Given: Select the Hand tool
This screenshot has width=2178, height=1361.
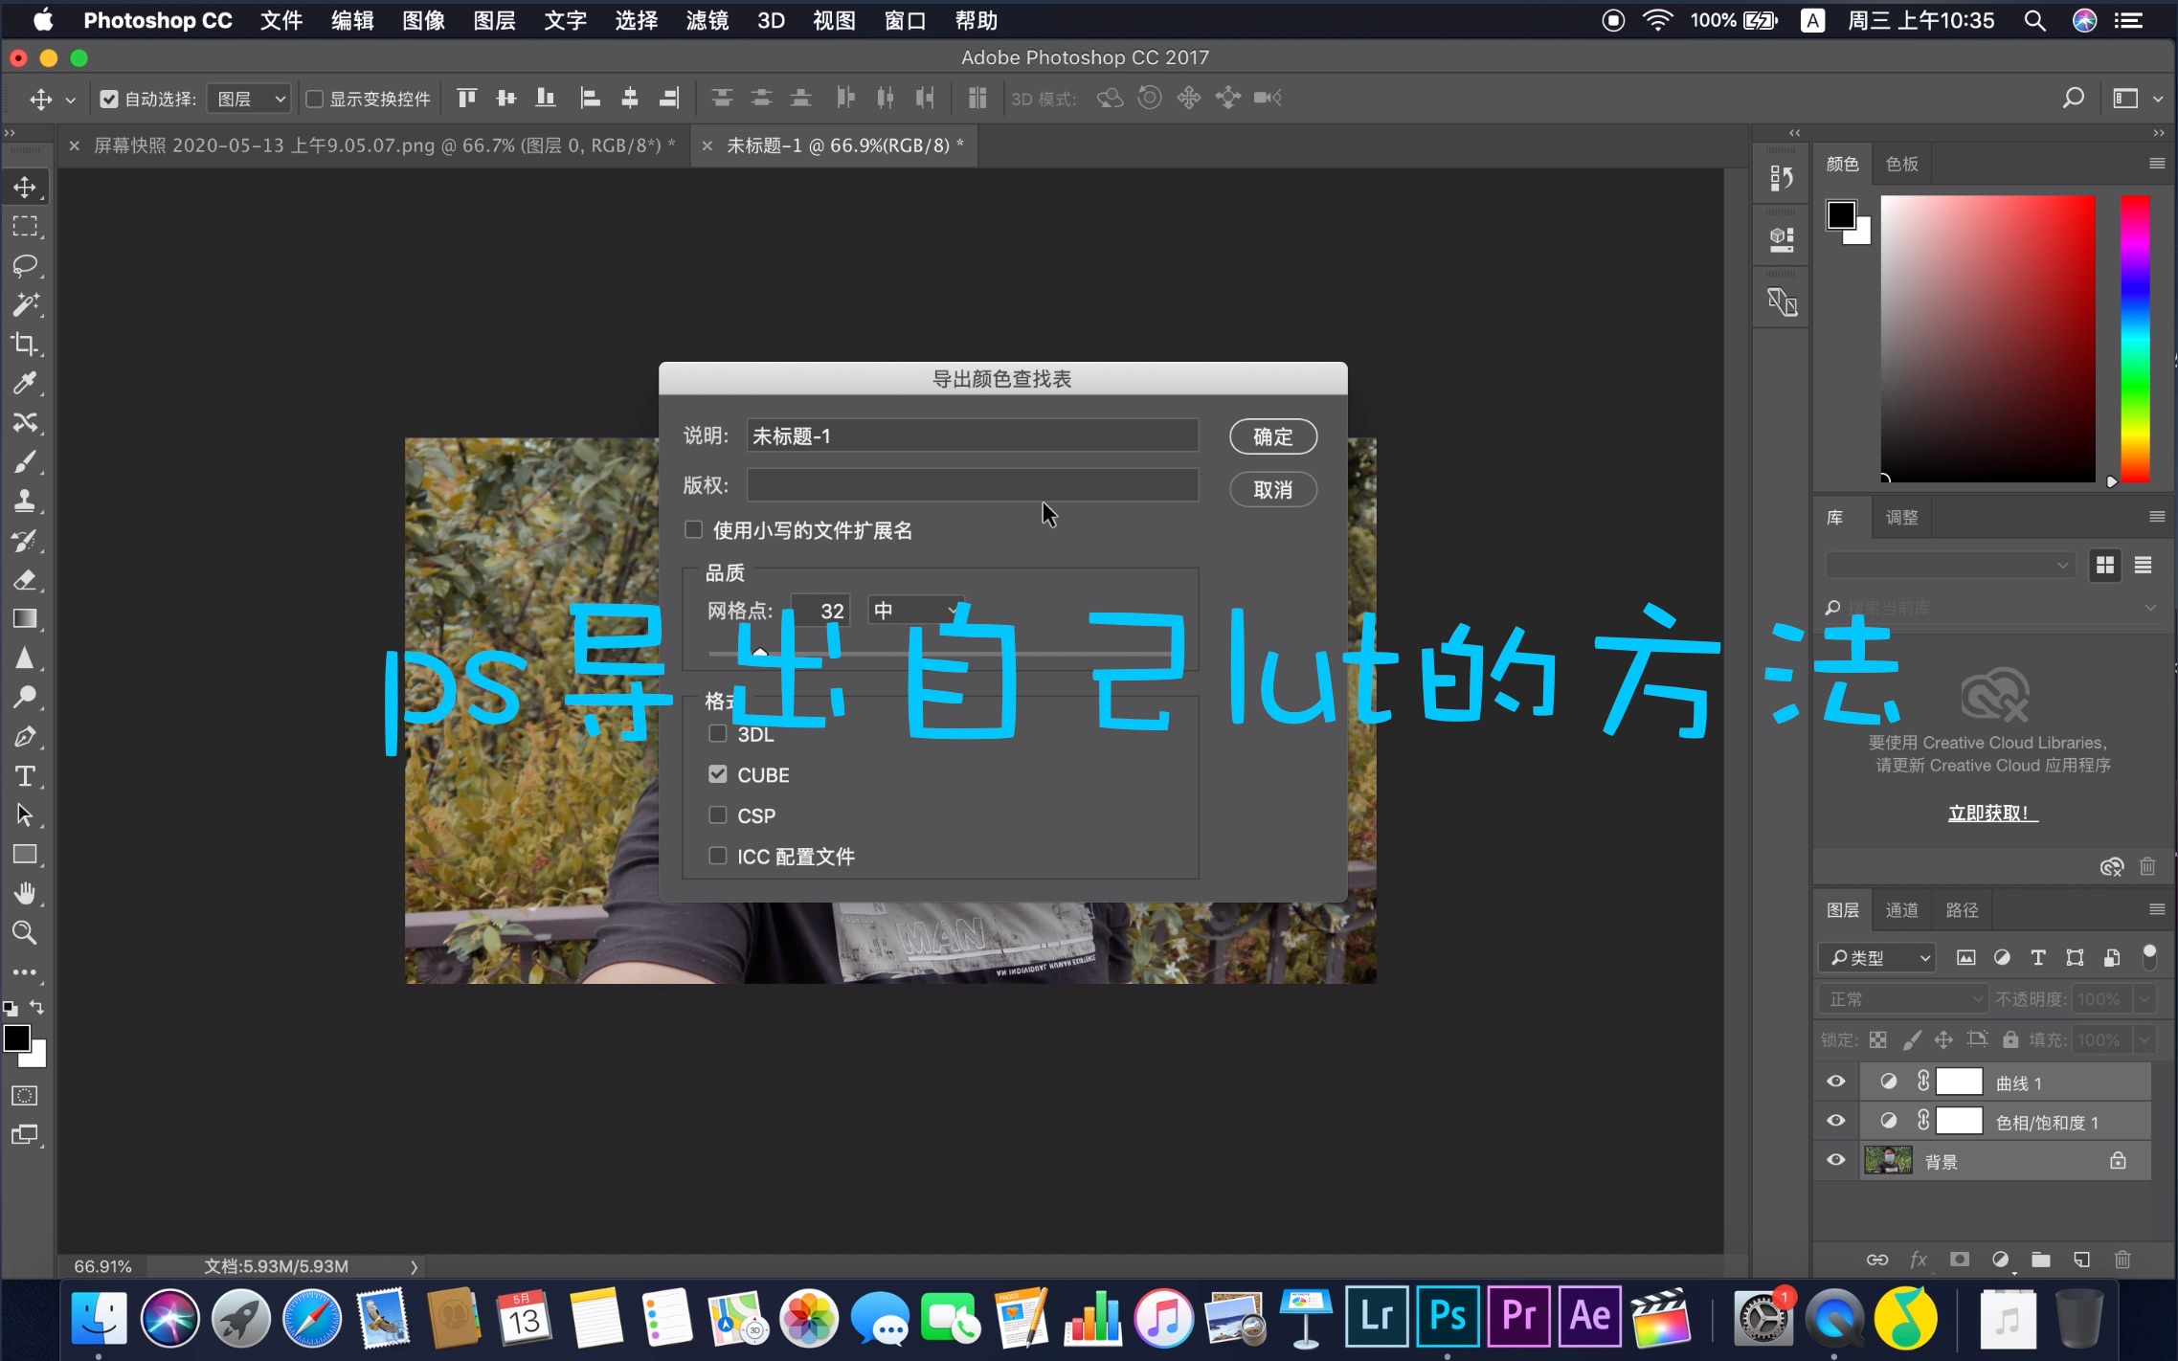Looking at the screenshot, I should pyautogui.click(x=25, y=893).
